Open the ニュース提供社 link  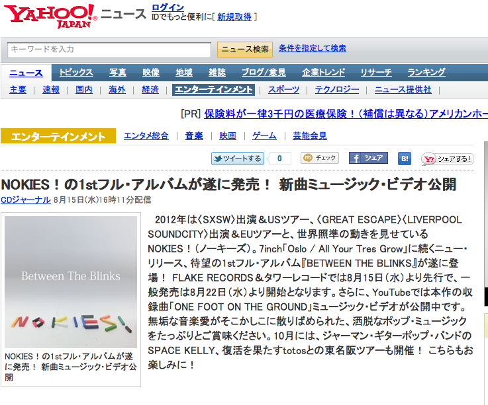pyautogui.click(x=403, y=90)
